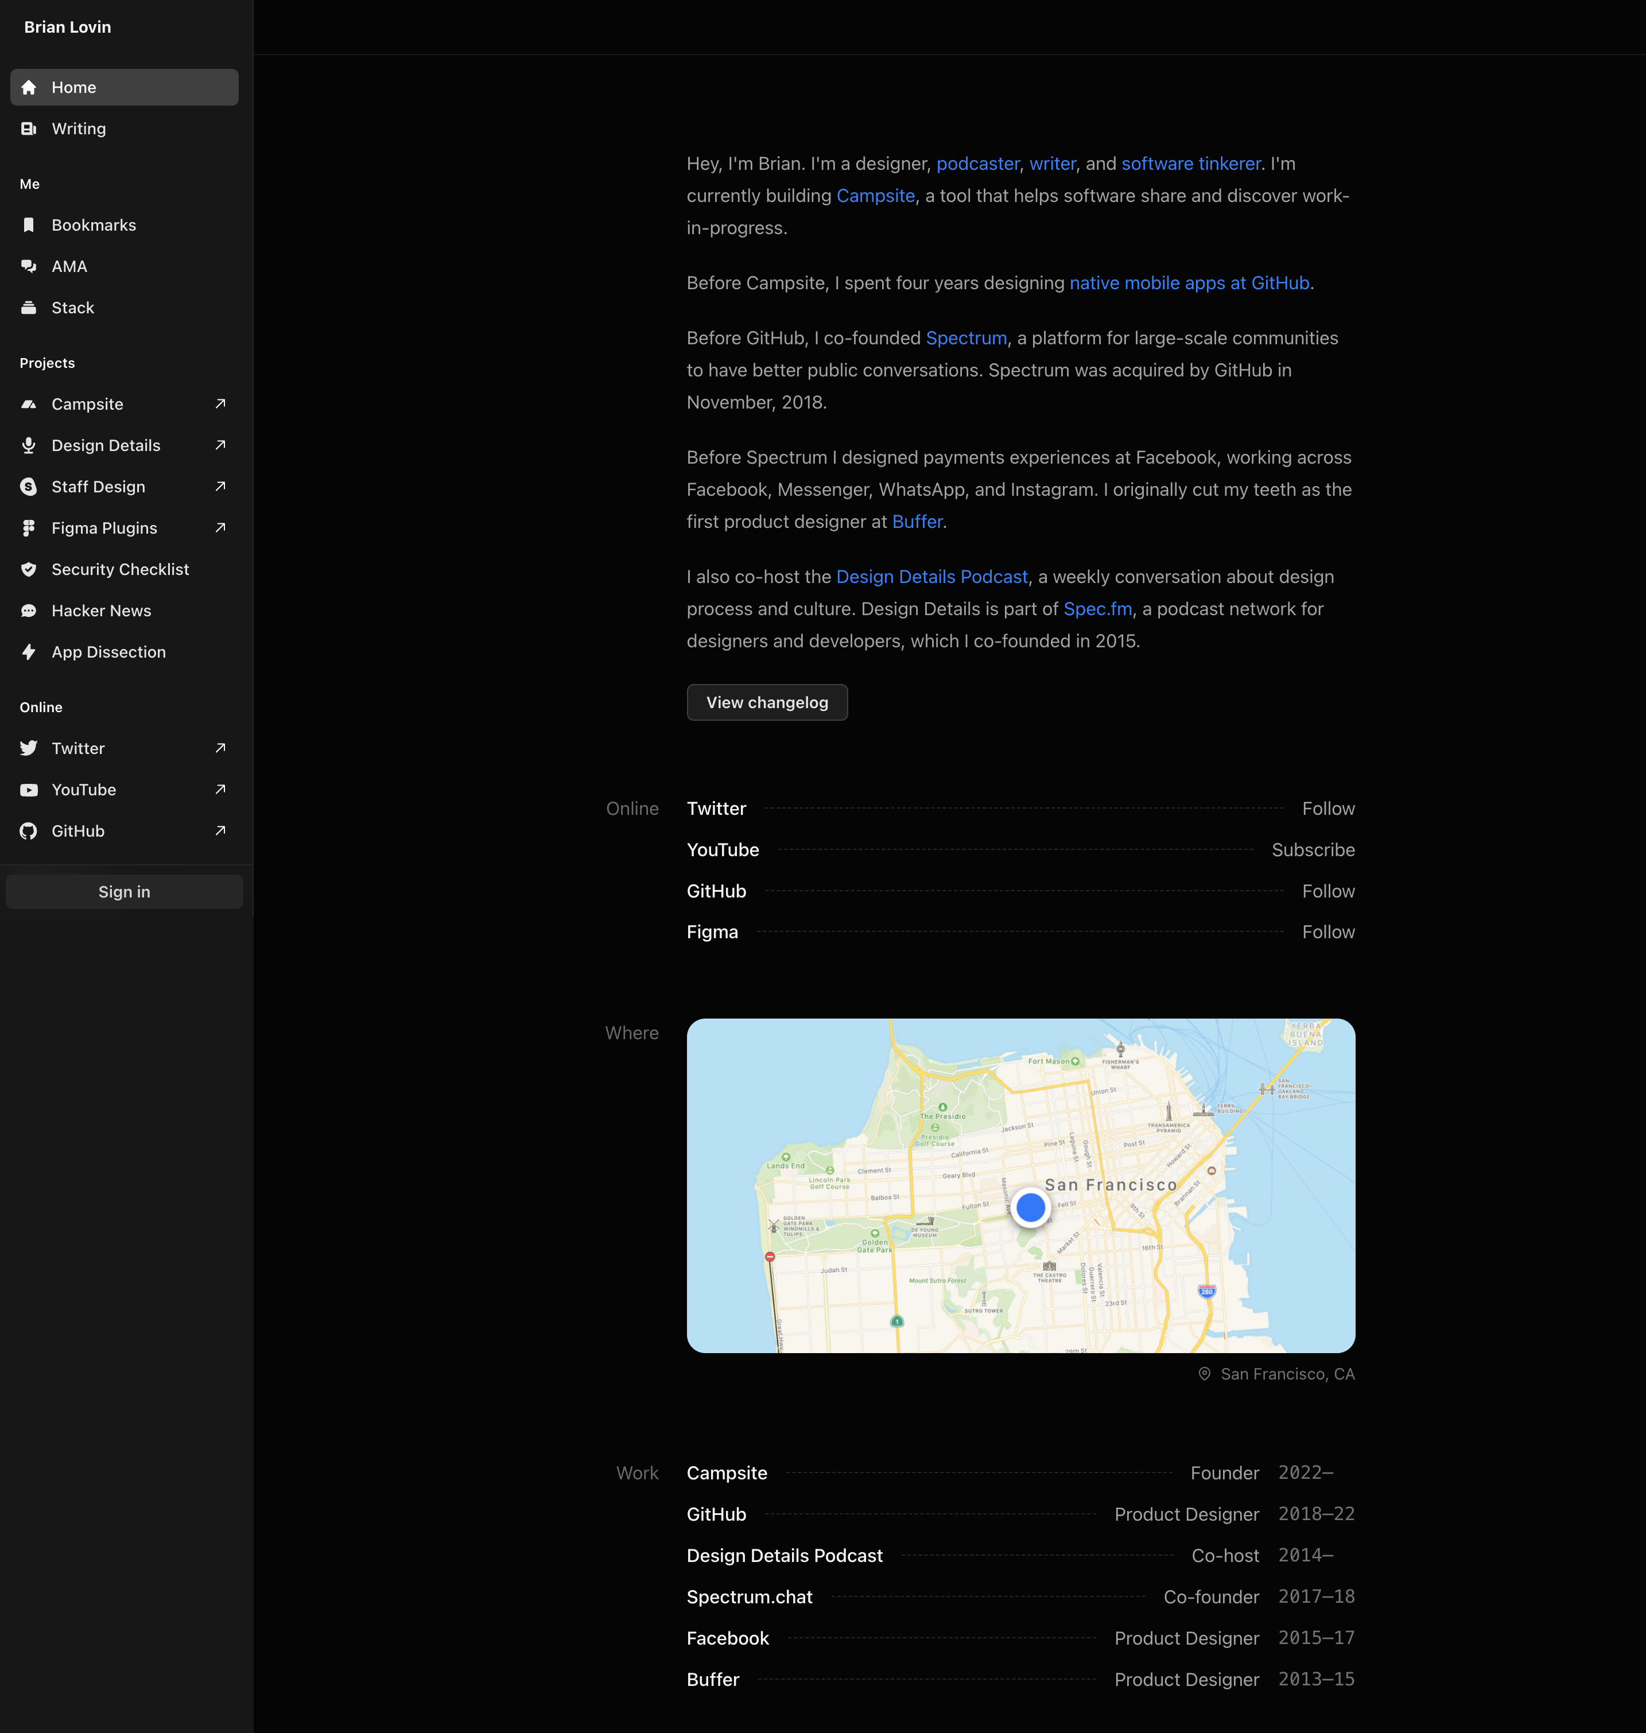This screenshot has height=1733, width=1646.
Task: Click the View changelog button
Action: coord(767,702)
